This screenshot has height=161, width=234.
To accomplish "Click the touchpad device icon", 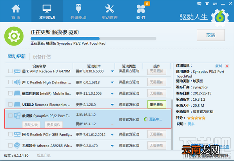I will (x=17, y=116).
